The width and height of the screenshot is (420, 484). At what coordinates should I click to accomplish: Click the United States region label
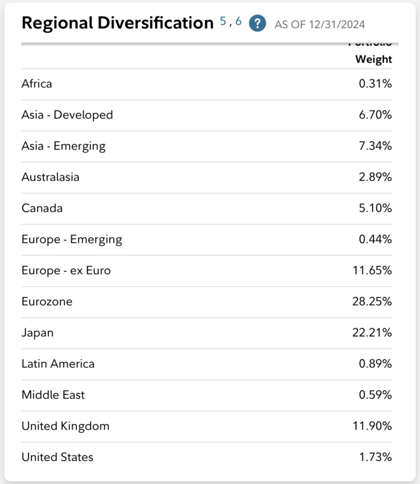(x=58, y=457)
